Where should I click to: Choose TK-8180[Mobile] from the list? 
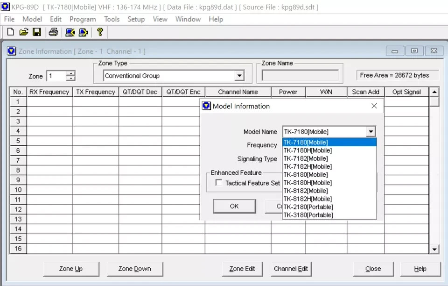tap(329, 174)
